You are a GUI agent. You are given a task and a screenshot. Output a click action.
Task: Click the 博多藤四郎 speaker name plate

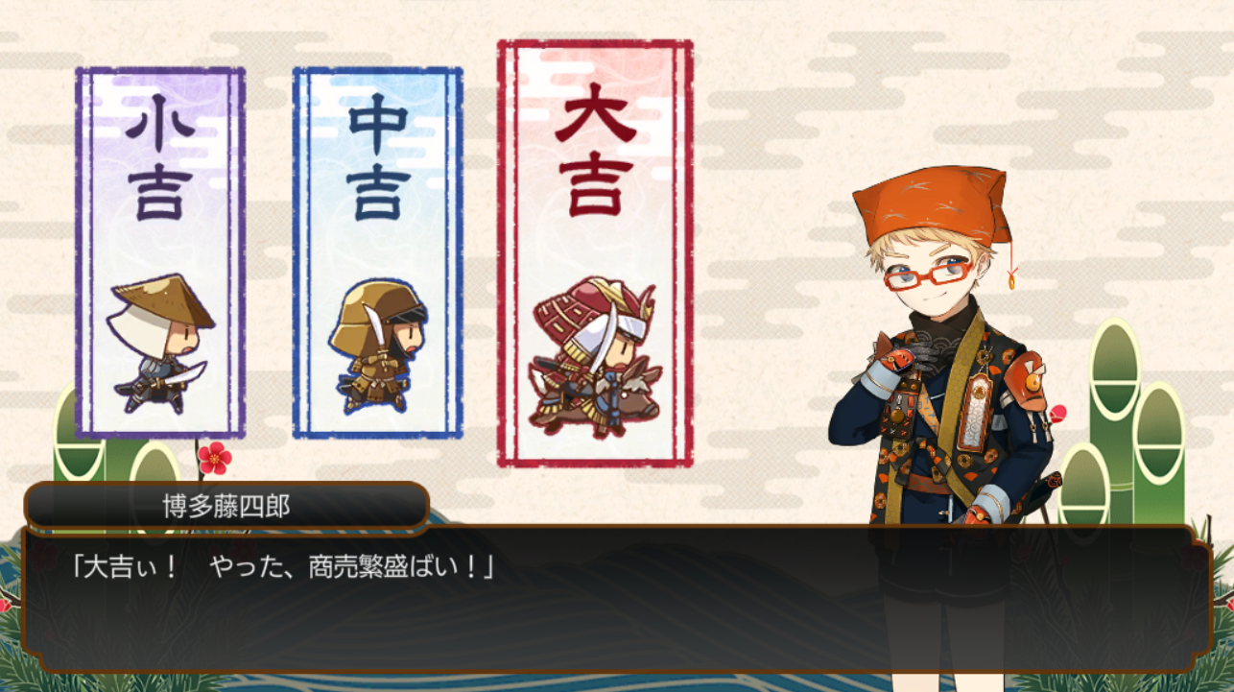click(x=226, y=506)
